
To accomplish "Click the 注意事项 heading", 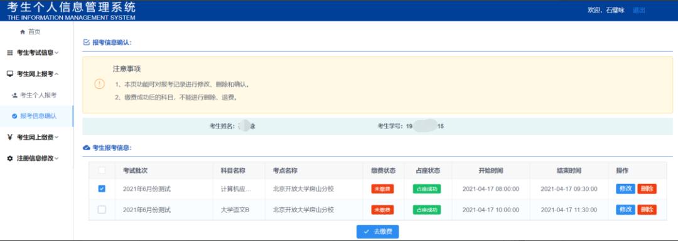I will click(x=127, y=69).
